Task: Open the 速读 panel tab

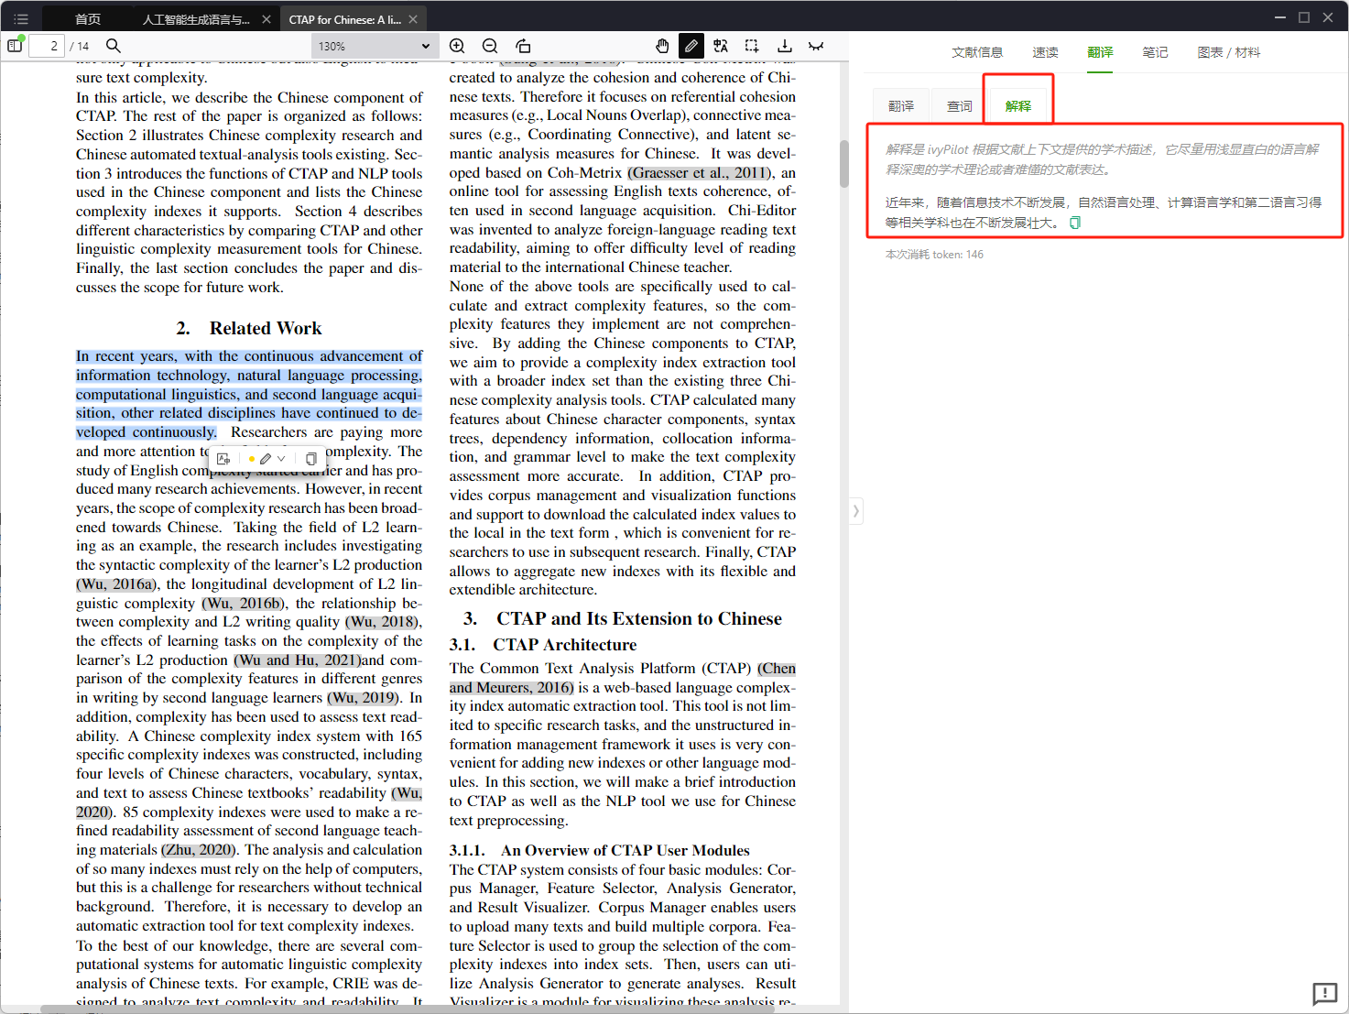Action: pyautogui.click(x=1045, y=52)
